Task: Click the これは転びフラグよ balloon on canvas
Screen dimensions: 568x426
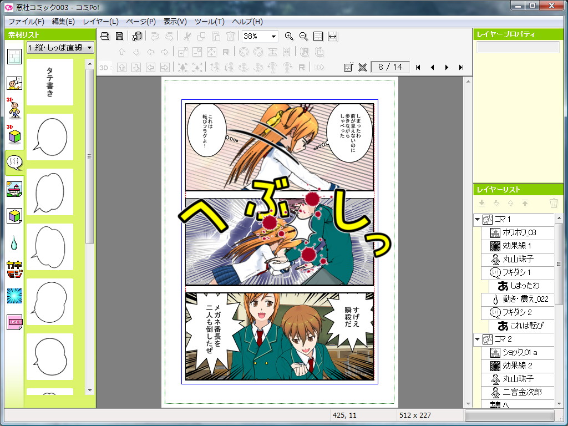Action: 207,130
